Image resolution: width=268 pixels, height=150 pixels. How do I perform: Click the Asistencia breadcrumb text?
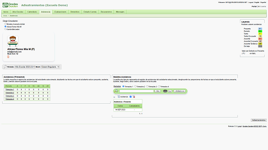pos(13,16)
